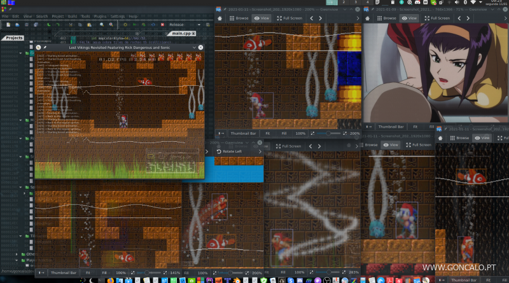Go to next image in anime Gwenview window
Image resolution: width=509 pixels, height=283 pixels.
[x=468, y=18]
